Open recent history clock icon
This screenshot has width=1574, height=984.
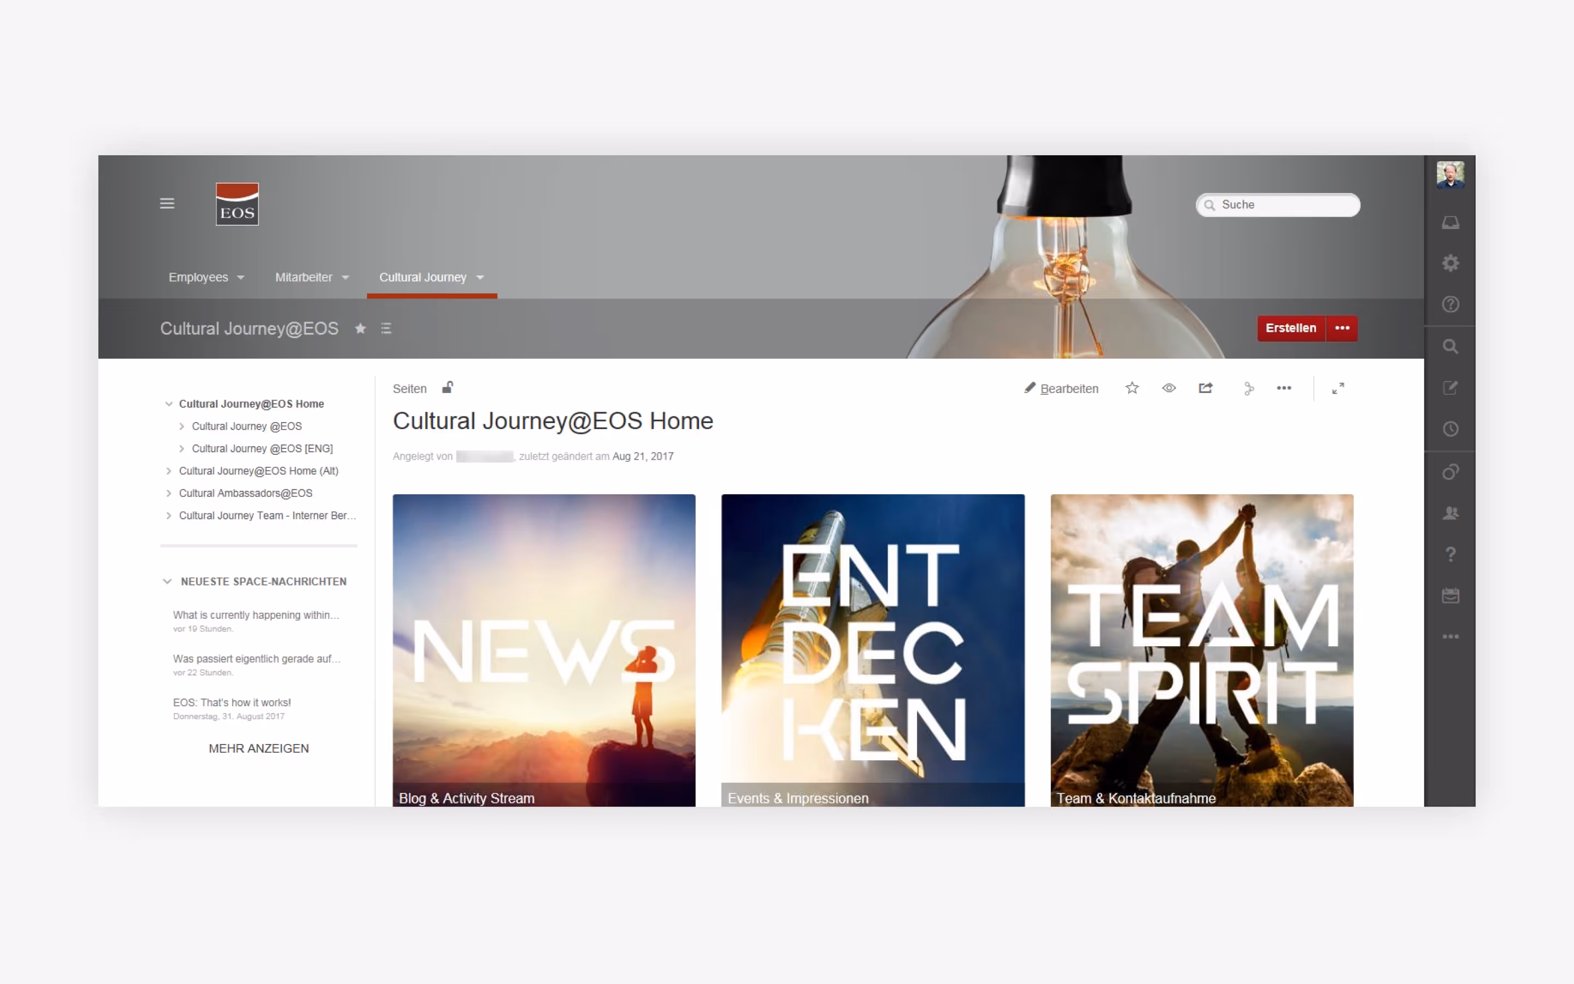pos(1450,429)
